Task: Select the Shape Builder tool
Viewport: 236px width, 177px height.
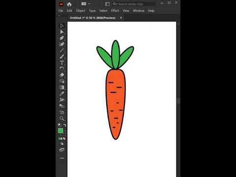Action: [62, 81]
